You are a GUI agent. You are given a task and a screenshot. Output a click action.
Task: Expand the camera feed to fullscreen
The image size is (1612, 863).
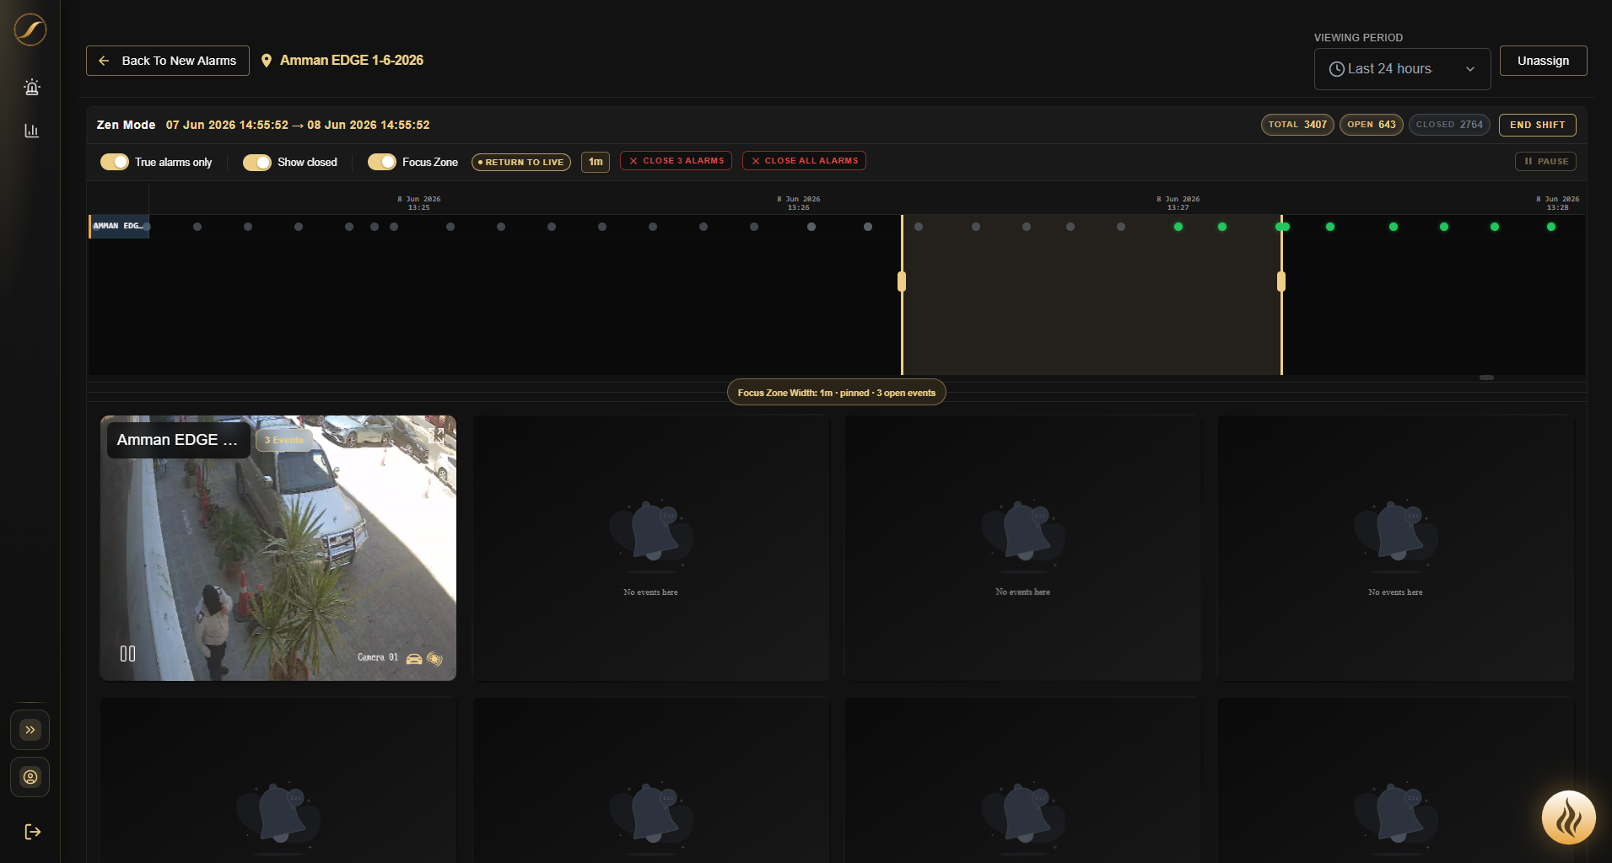[436, 436]
